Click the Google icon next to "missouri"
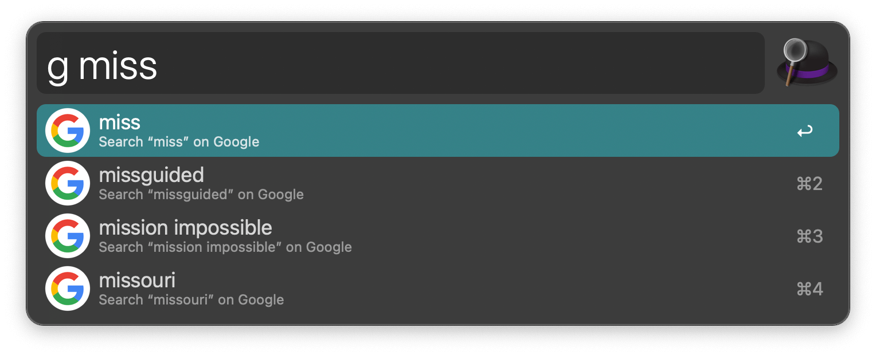This screenshot has height=356, width=876. 67,288
